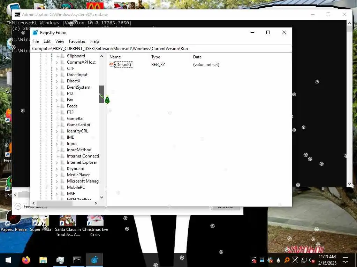Viewport: 357px width, 267px height.
Task: Expand the DirectX registry key
Action: 57,81
